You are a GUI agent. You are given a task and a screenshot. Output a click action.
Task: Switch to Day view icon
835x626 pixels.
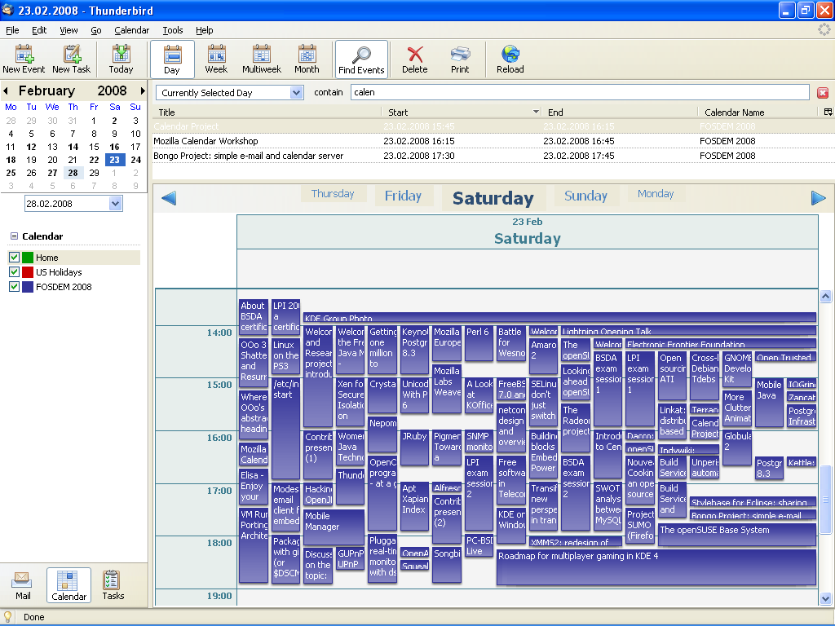(172, 60)
